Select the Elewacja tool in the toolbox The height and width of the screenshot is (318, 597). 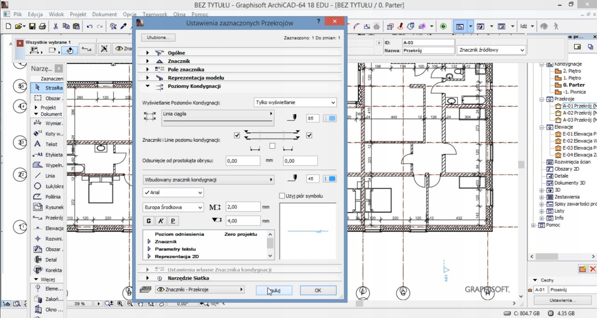(47, 228)
